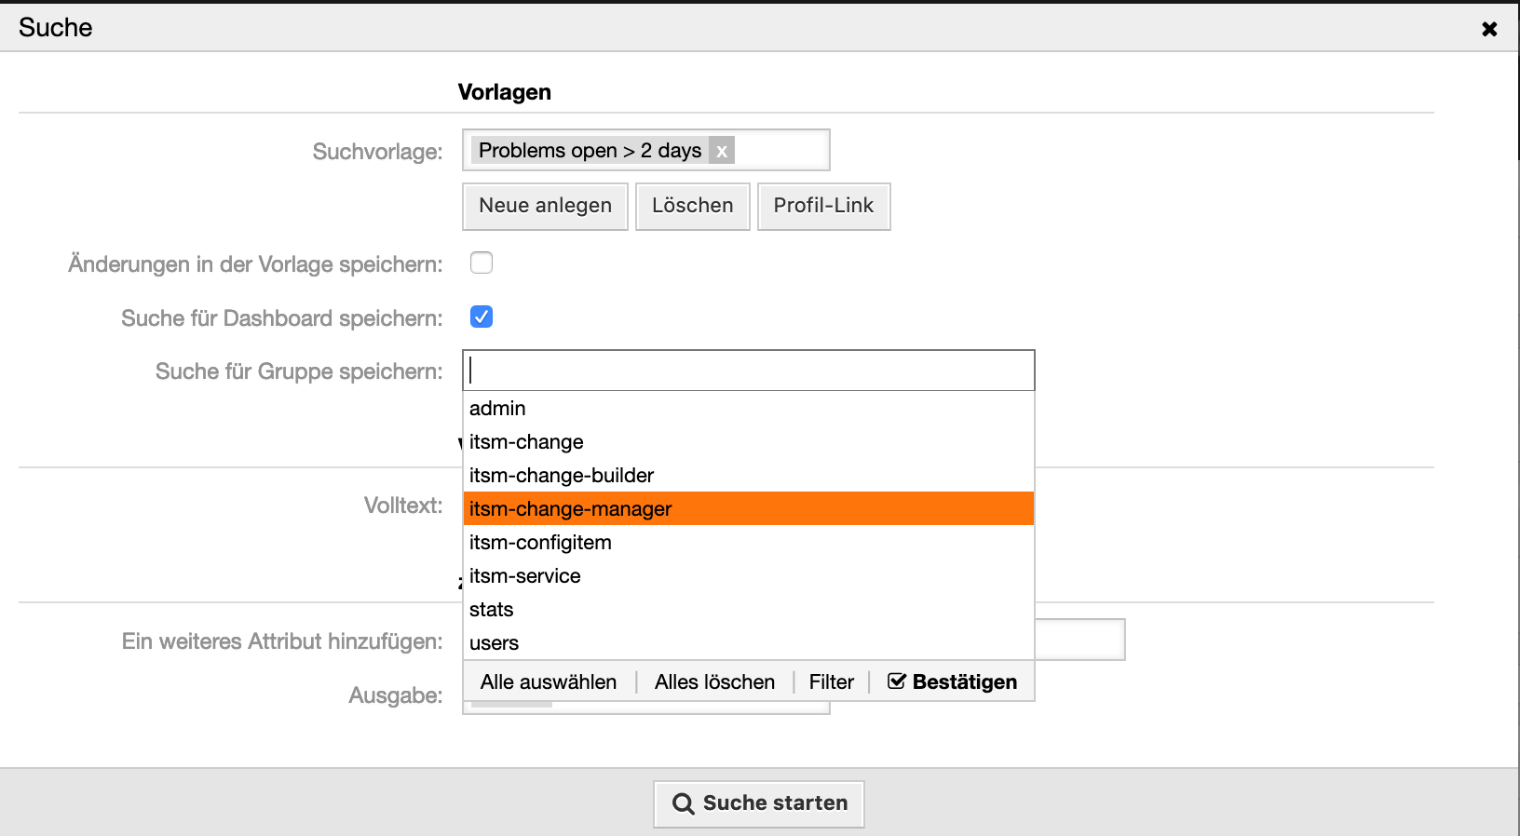Choose 'itsm-change' group option
Screen dimensions: 1520x836
(526, 442)
